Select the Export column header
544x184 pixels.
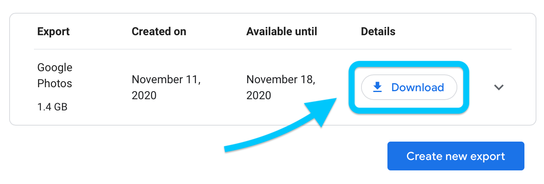pyautogui.click(x=54, y=32)
